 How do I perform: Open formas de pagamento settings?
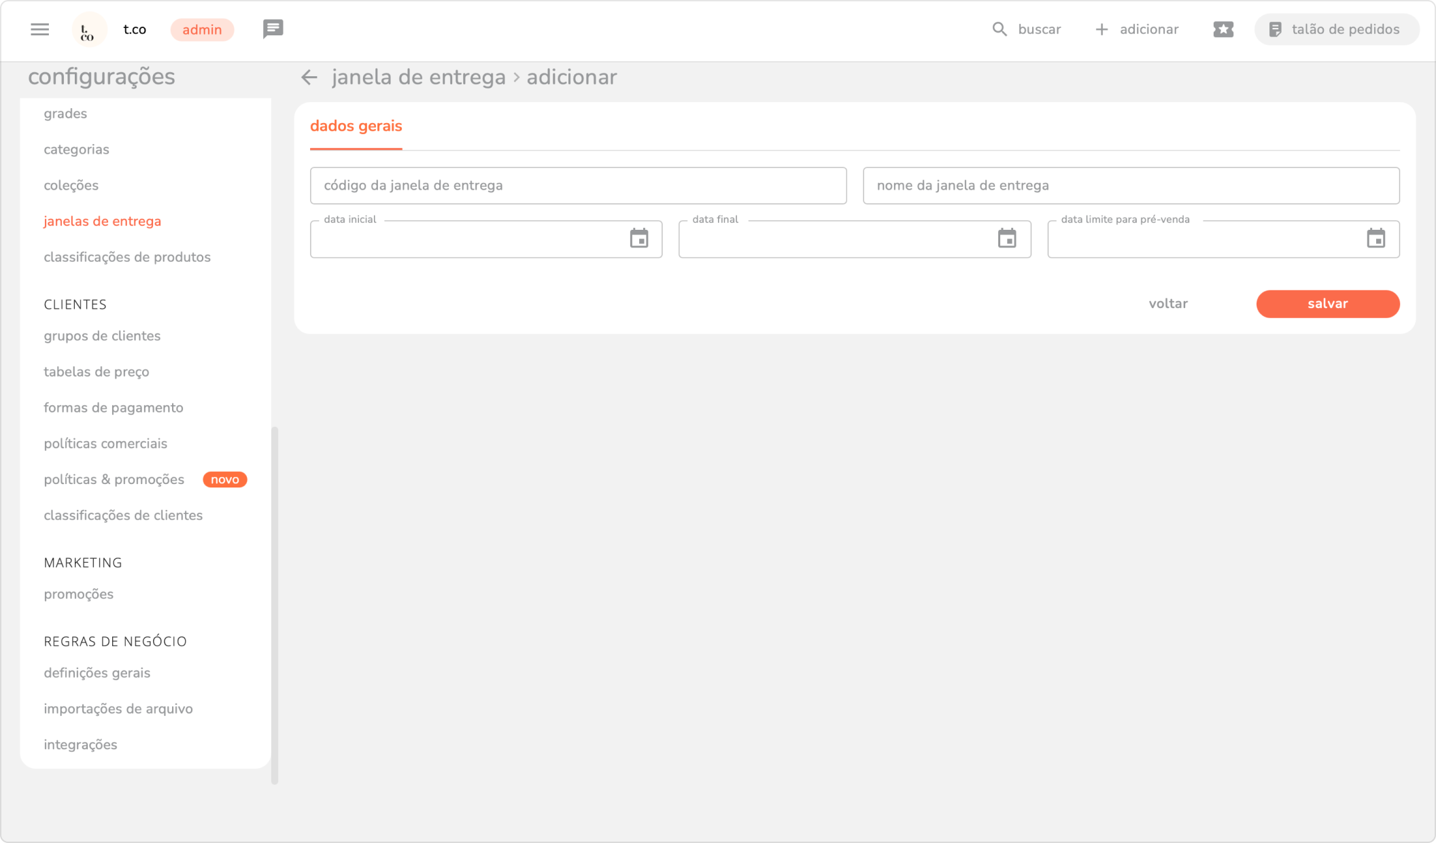click(x=113, y=408)
